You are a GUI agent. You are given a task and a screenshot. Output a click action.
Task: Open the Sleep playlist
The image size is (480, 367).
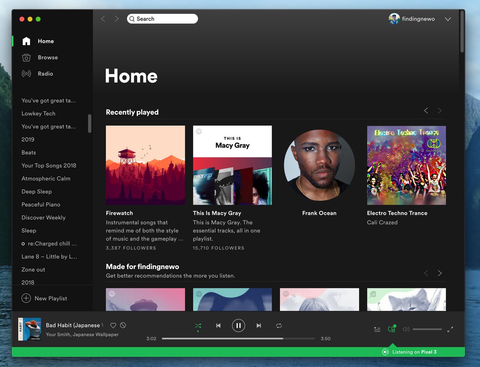tap(29, 231)
